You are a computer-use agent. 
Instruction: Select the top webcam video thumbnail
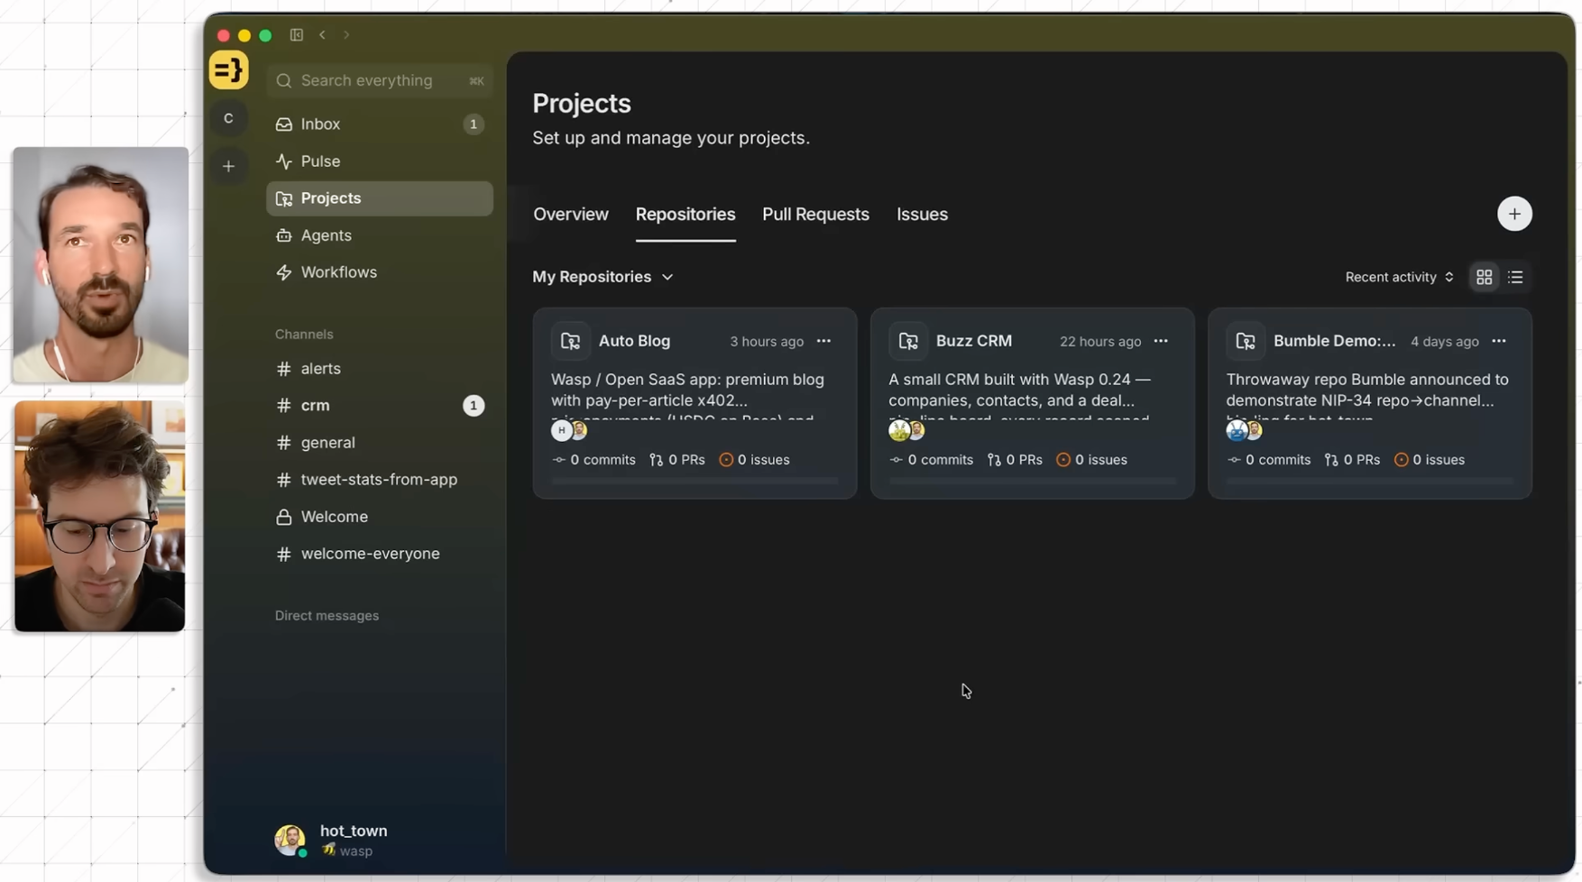click(x=100, y=265)
